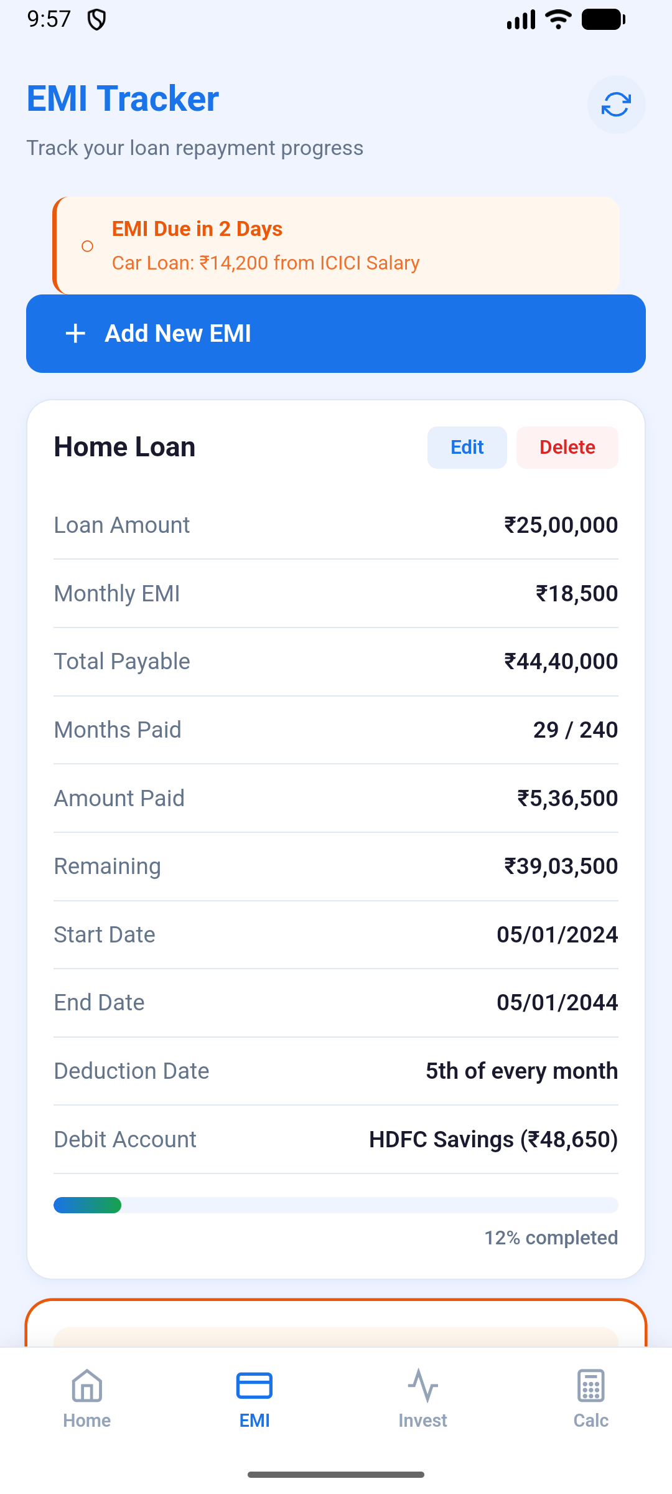
Task: Delete the Home Loan entry
Action: (567, 448)
